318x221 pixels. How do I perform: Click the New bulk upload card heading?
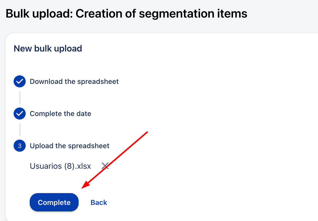click(x=48, y=48)
